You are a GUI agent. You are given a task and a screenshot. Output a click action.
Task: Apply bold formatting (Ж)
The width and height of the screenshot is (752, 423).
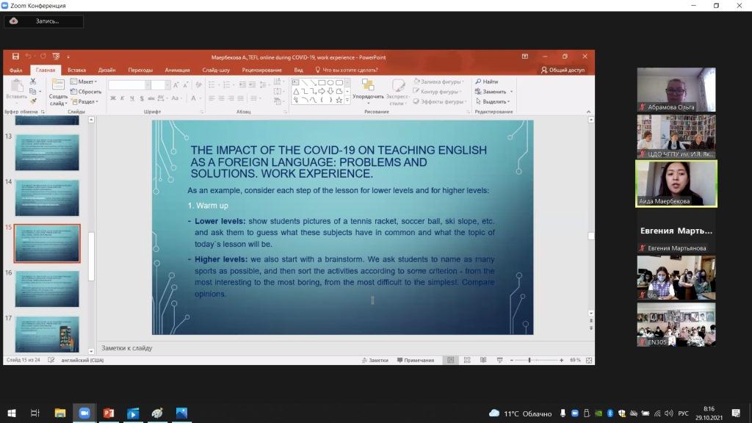pos(112,98)
